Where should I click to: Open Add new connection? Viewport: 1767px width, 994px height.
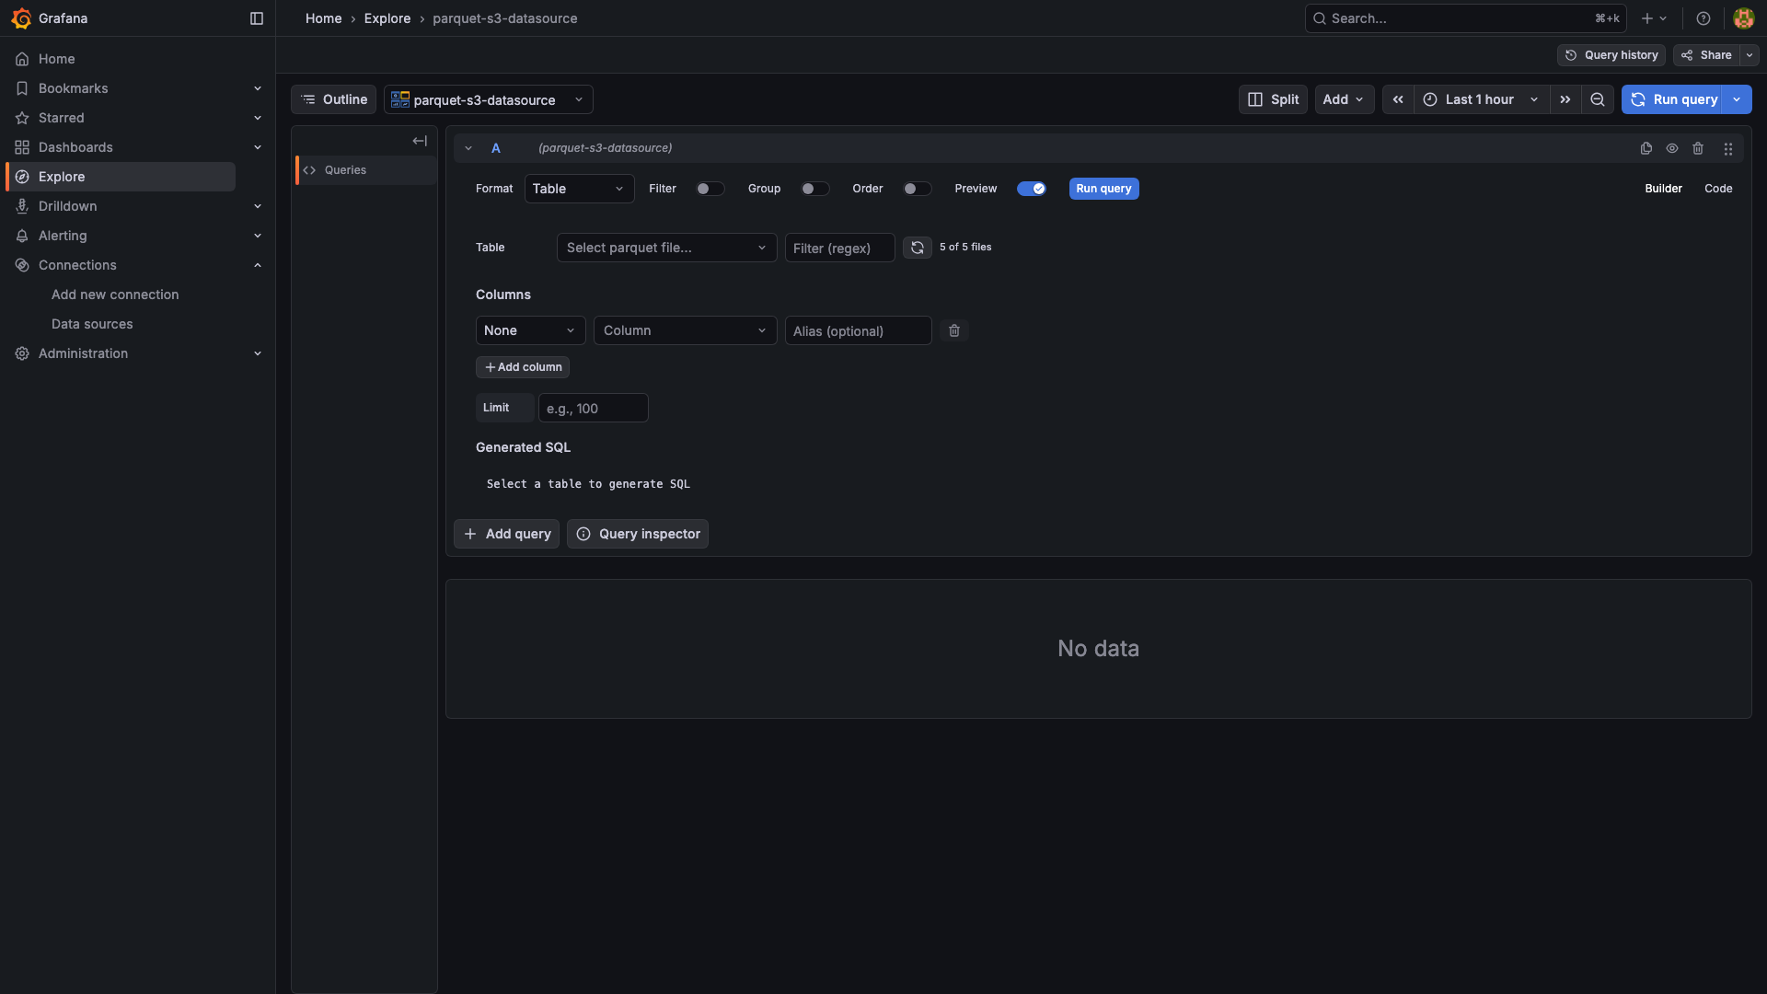(x=115, y=295)
